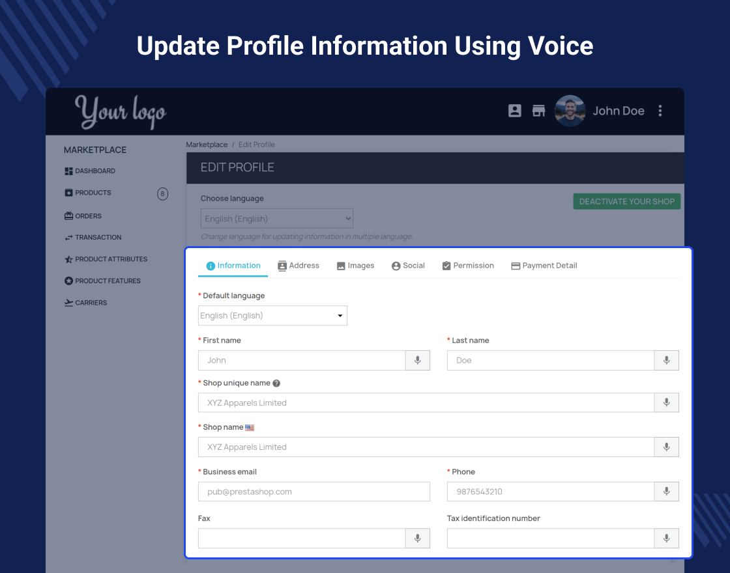Activate microphone for Fax field

point(418,538)
